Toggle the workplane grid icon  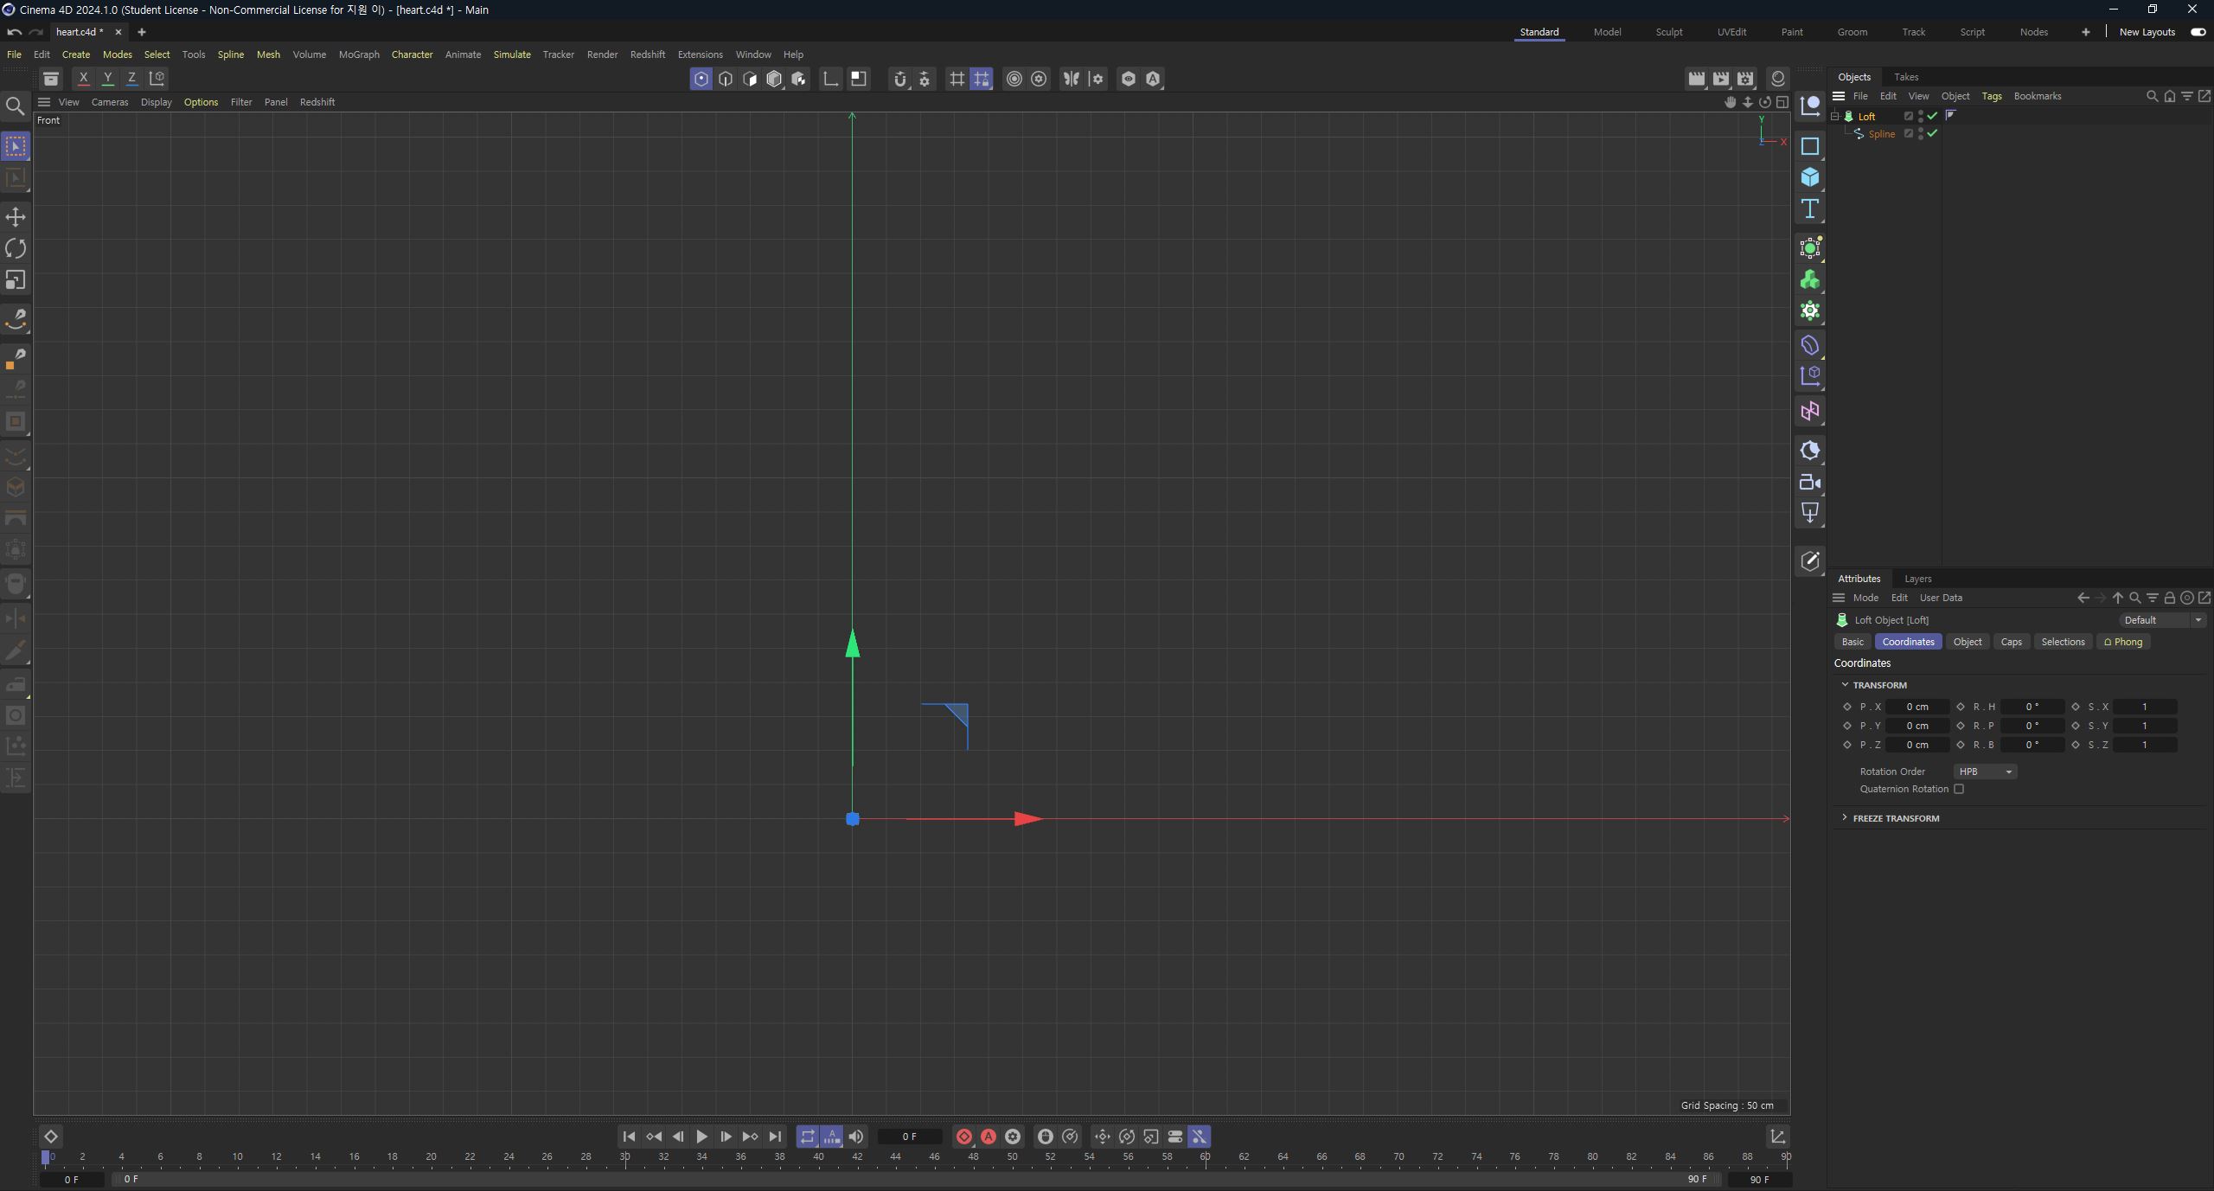957,79
